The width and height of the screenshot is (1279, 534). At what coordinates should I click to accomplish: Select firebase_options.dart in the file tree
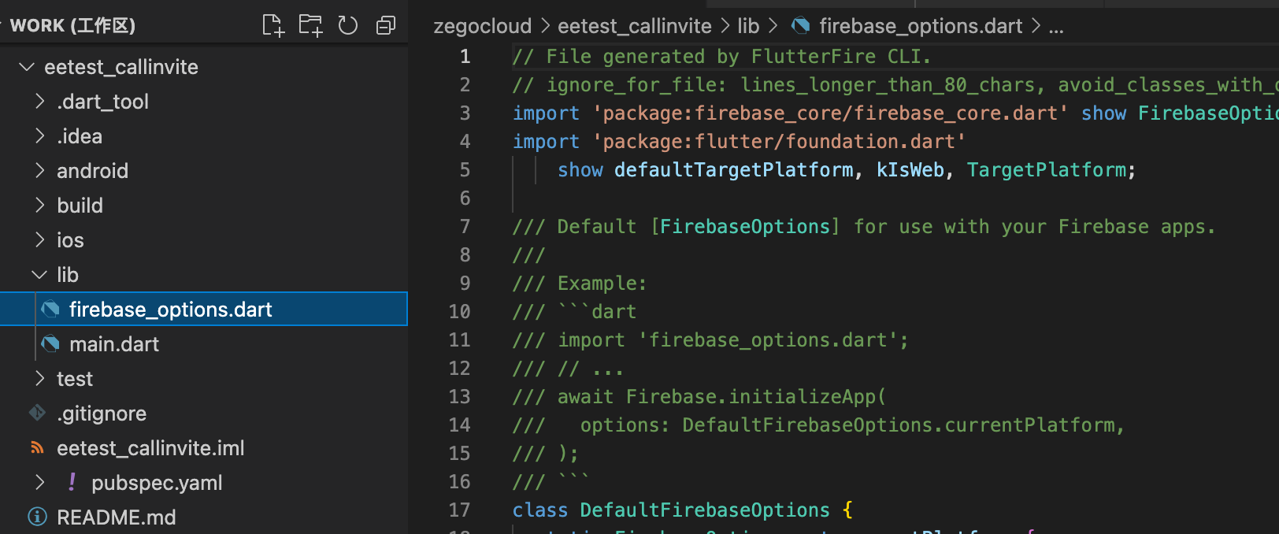[x=204, y=310]
